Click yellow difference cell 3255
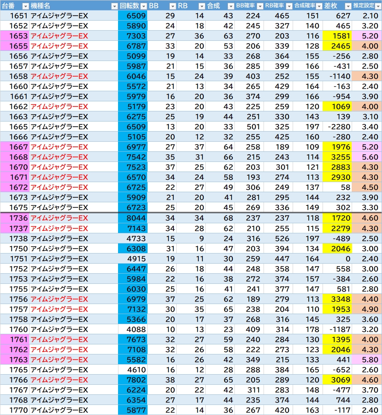Screen dimensions: 382x415 pyautogui.click(x=337, y=157)
